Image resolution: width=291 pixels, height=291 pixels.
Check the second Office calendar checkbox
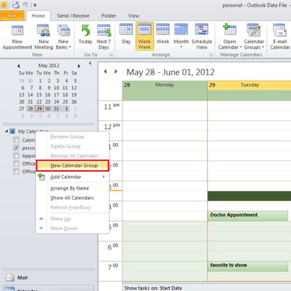coord(16,172)
